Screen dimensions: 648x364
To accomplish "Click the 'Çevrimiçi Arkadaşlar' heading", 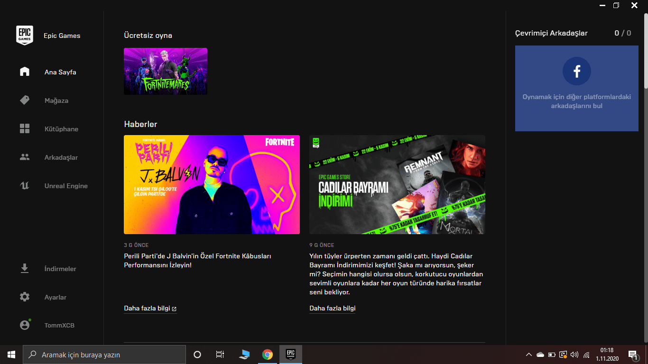I will 551,33.
